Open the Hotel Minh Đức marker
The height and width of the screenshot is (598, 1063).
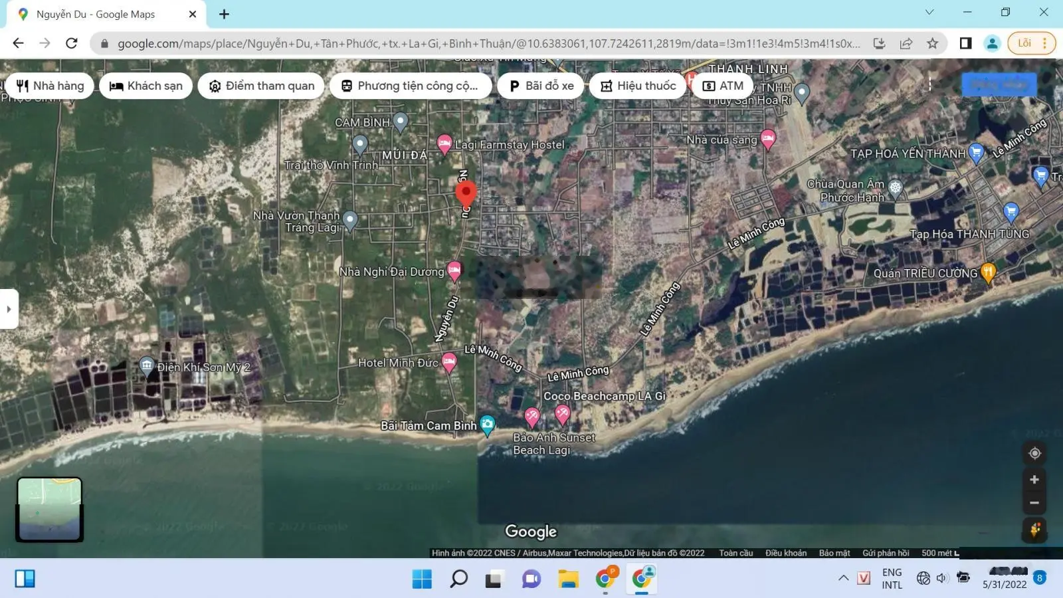pyautogui.click(x=449, y=362)
